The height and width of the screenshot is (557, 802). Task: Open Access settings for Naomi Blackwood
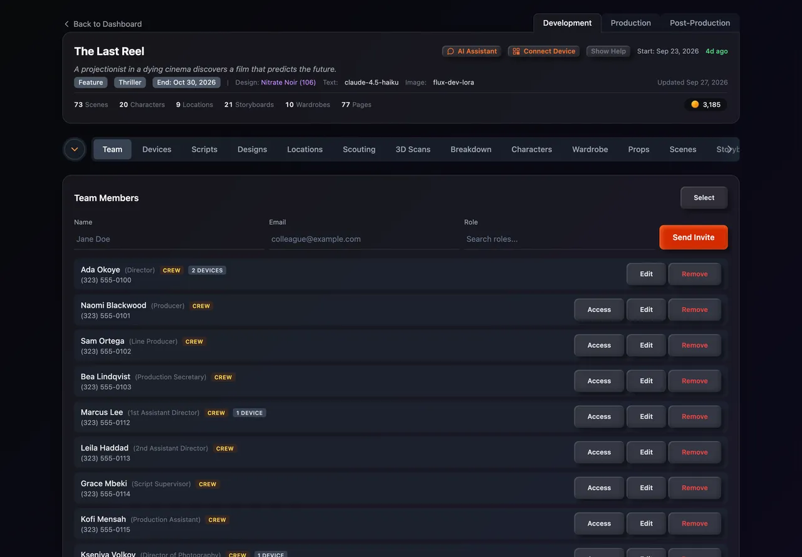[x=599, y=310]
